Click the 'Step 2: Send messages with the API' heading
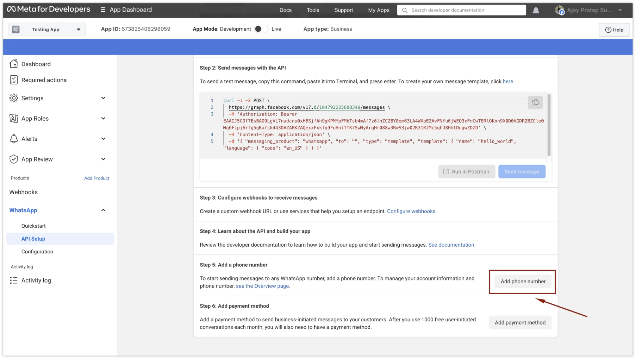The image size is (636, 359). (x=243, y=68)
